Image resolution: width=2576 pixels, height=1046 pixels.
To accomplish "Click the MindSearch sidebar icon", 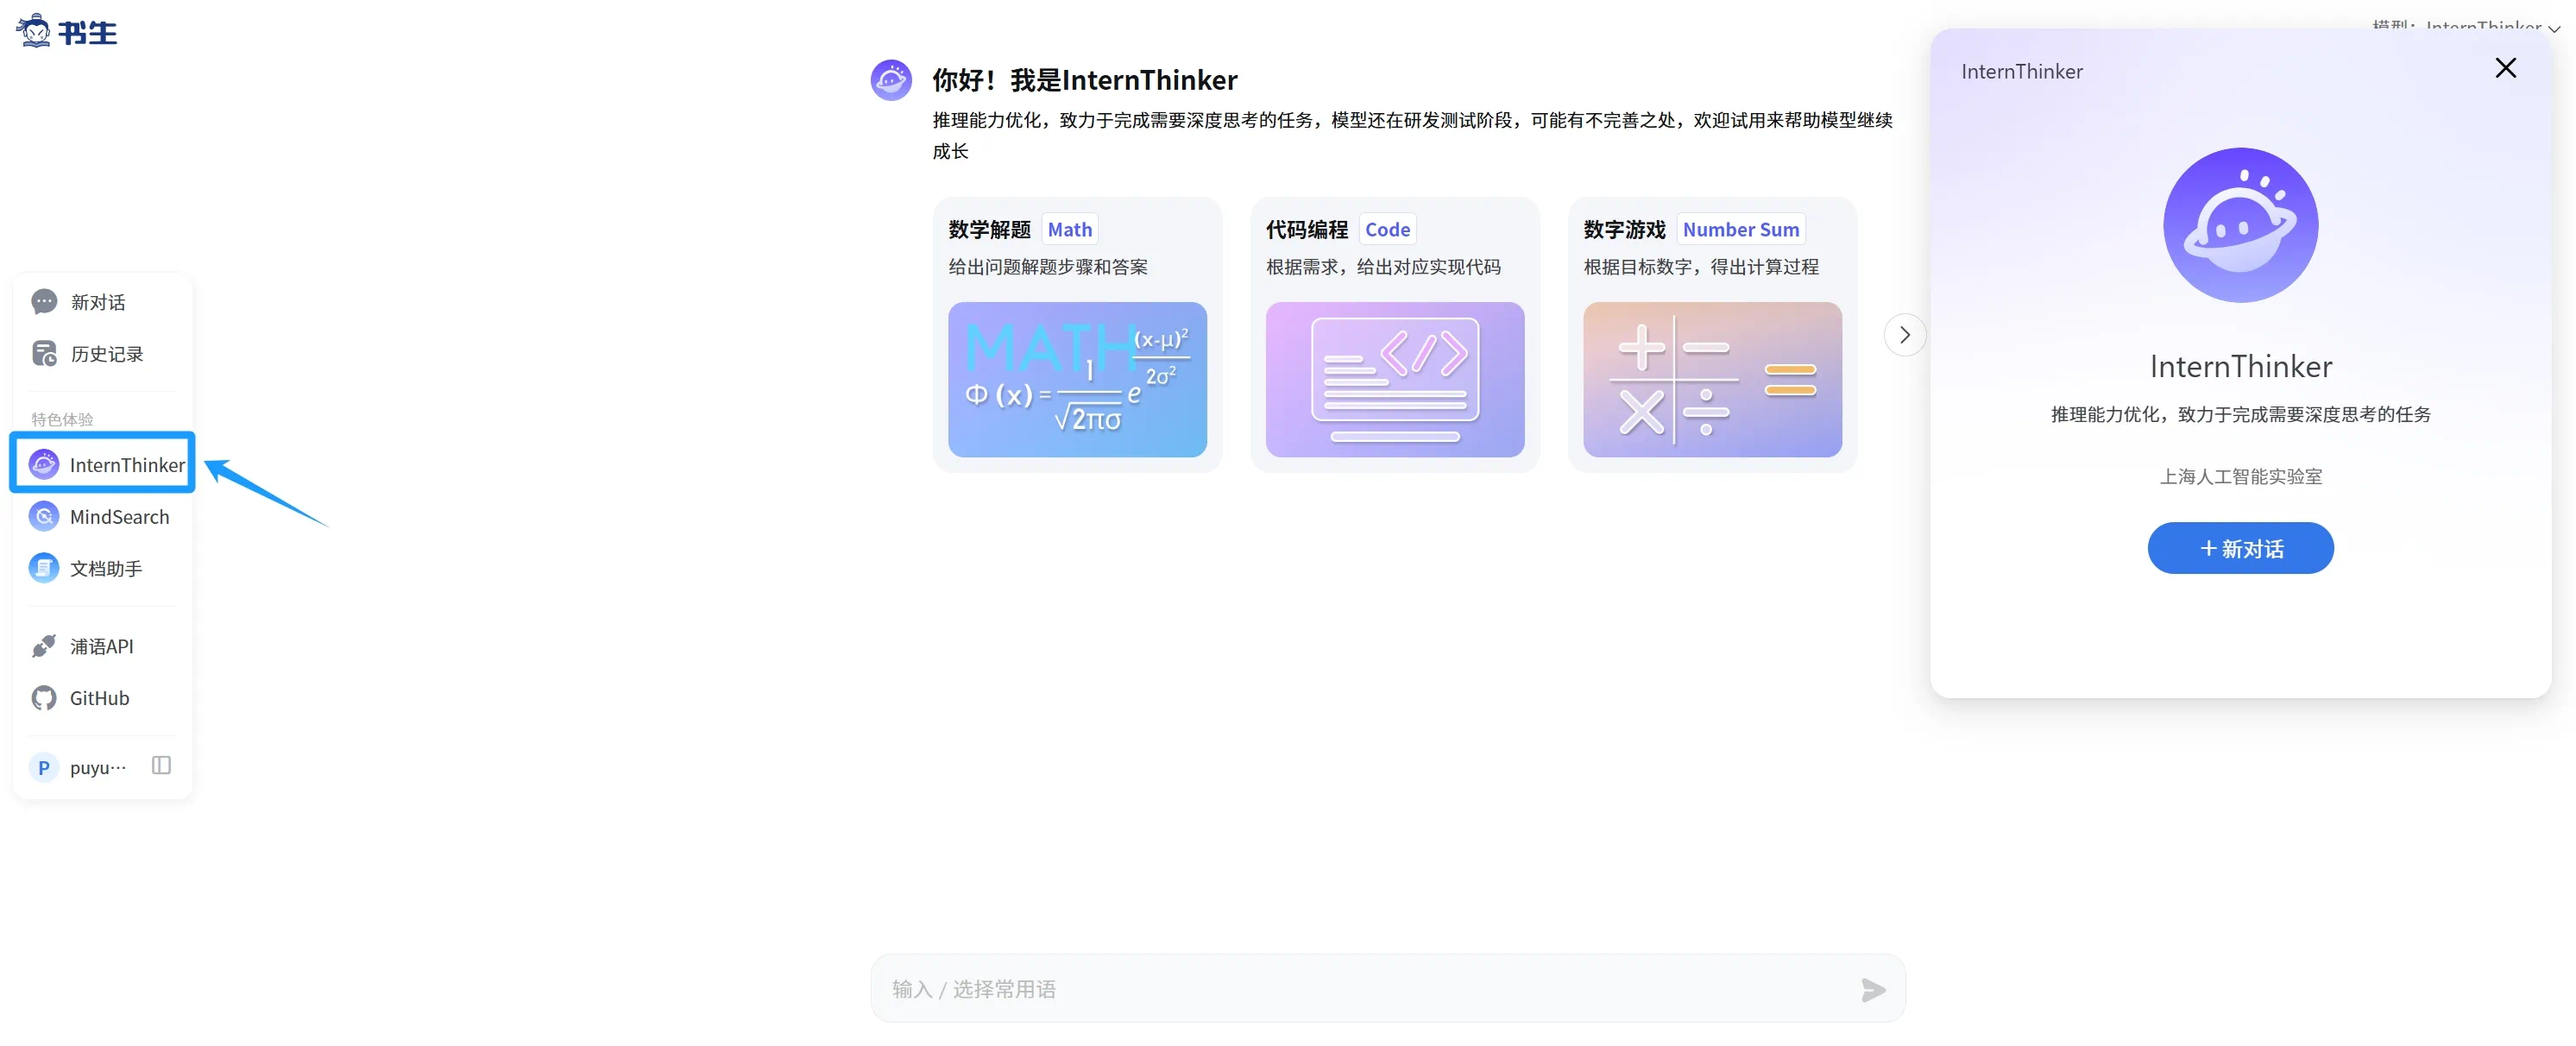I will (x=44, y=517).
